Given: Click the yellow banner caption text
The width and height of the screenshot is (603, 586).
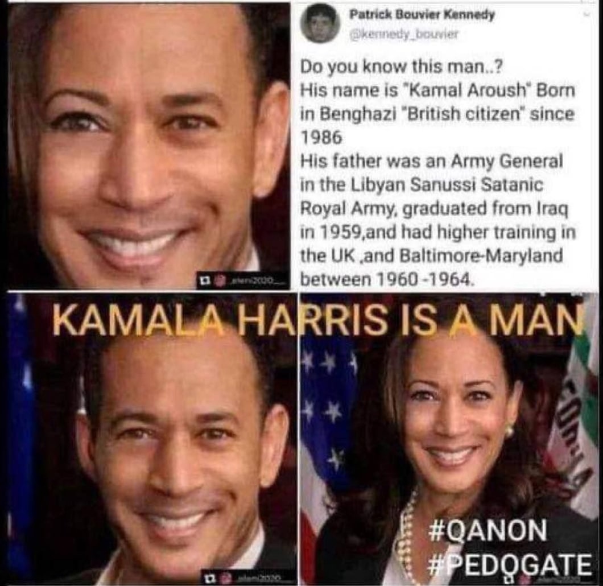Looking at the screenshot, I should (317, 319).
